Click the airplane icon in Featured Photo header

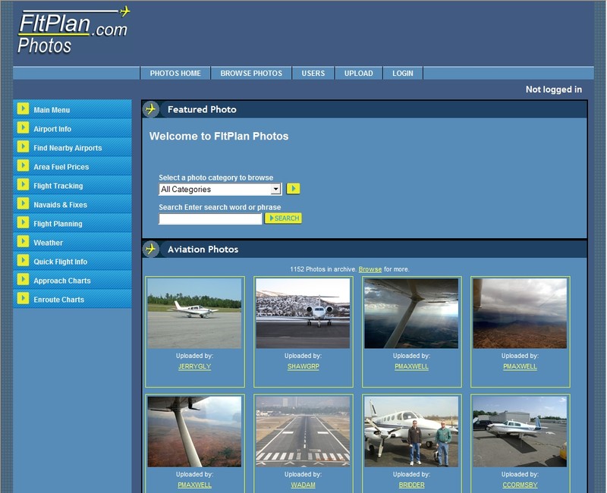pos(151,109)
